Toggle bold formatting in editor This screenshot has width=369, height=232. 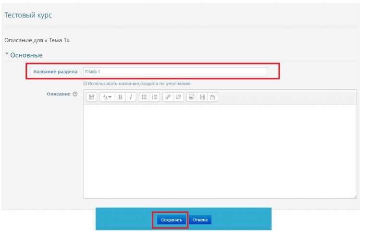[120, 97]
